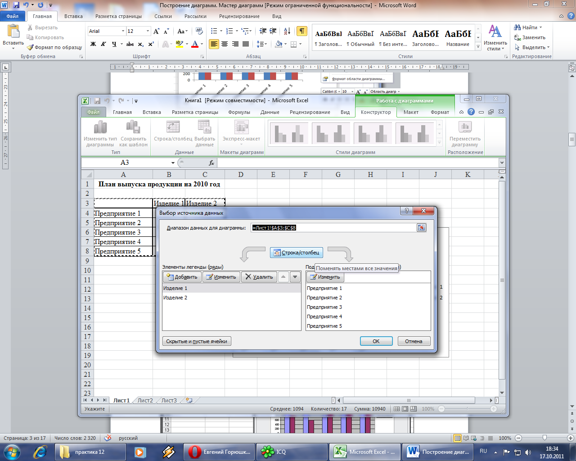Click Excel's Select Data (Выбрать данные) icon

point(204,127)
